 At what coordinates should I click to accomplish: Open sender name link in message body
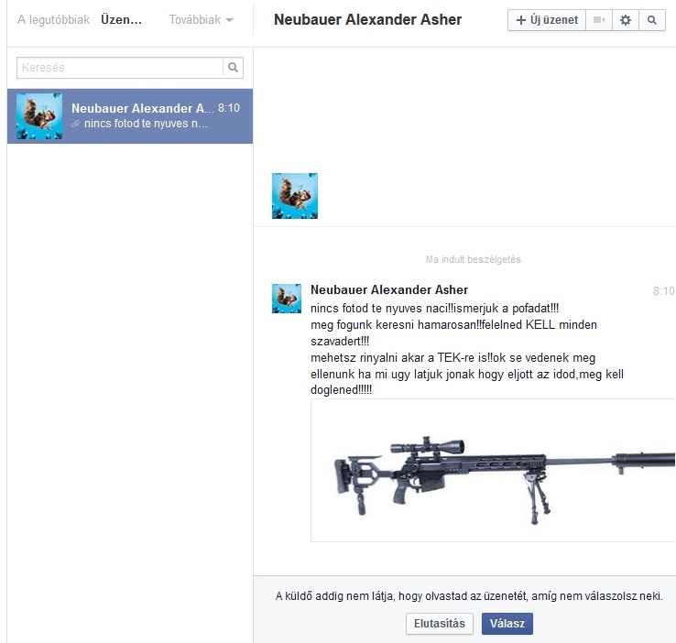[x=389, y=290]
